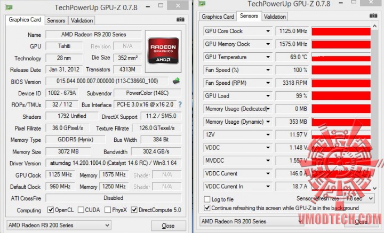Click the Shaders value 1792 Unified
384x233 pixels.
[x=72, y=116]
